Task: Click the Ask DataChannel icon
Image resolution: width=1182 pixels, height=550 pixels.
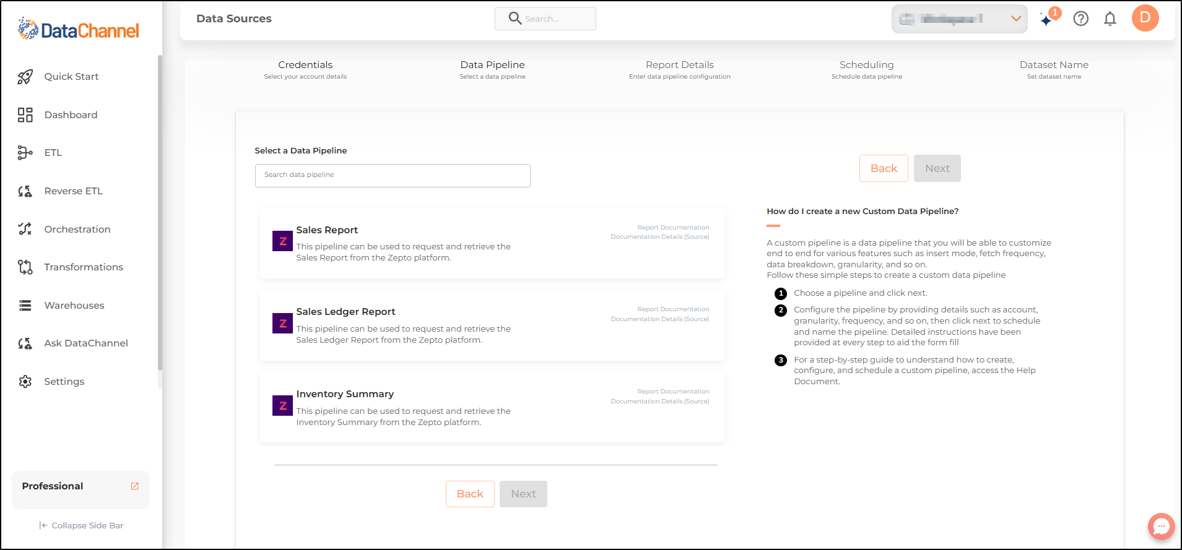Action: click(x=25, y=343)
